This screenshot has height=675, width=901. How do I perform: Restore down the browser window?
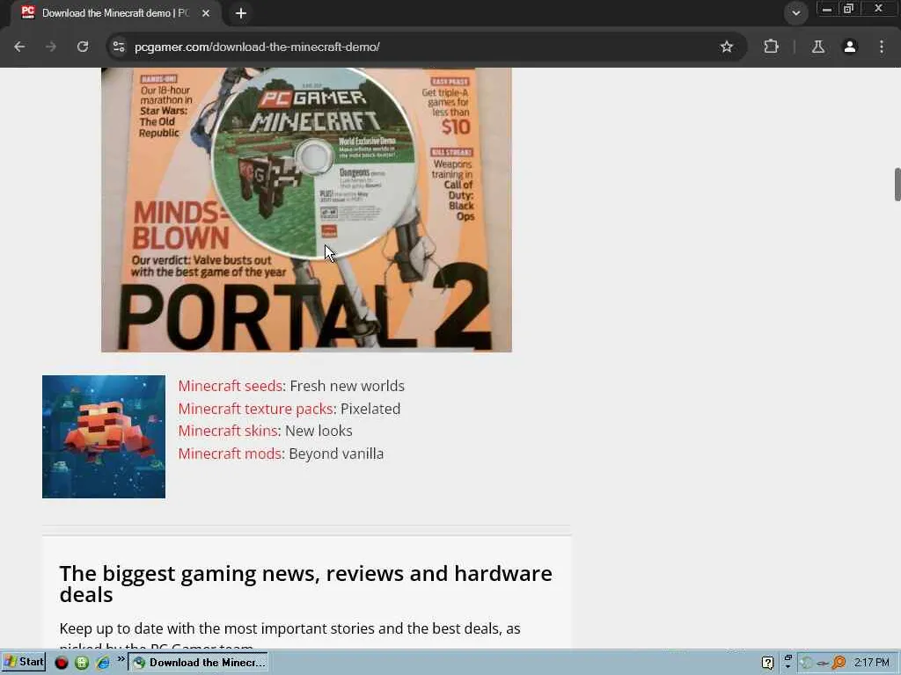(848, 9)
